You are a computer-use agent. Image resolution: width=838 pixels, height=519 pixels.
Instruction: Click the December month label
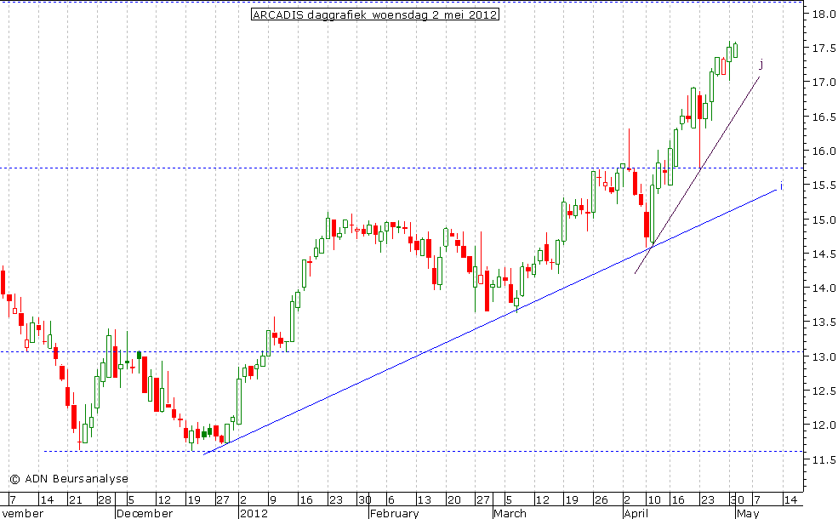click(x=145, y=513)
